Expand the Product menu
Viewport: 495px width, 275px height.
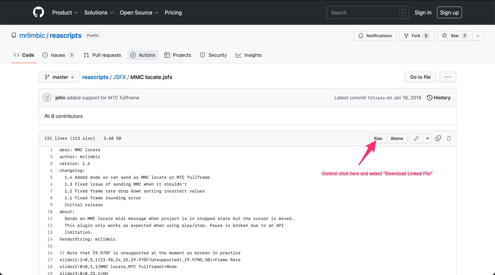click(65, 12)
